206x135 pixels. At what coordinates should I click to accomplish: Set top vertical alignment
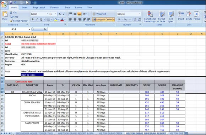tap(71, 14)
